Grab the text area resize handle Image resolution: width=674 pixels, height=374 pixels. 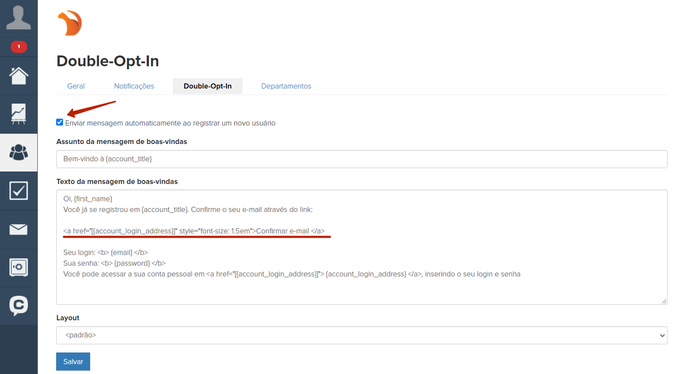click(664, 301)
